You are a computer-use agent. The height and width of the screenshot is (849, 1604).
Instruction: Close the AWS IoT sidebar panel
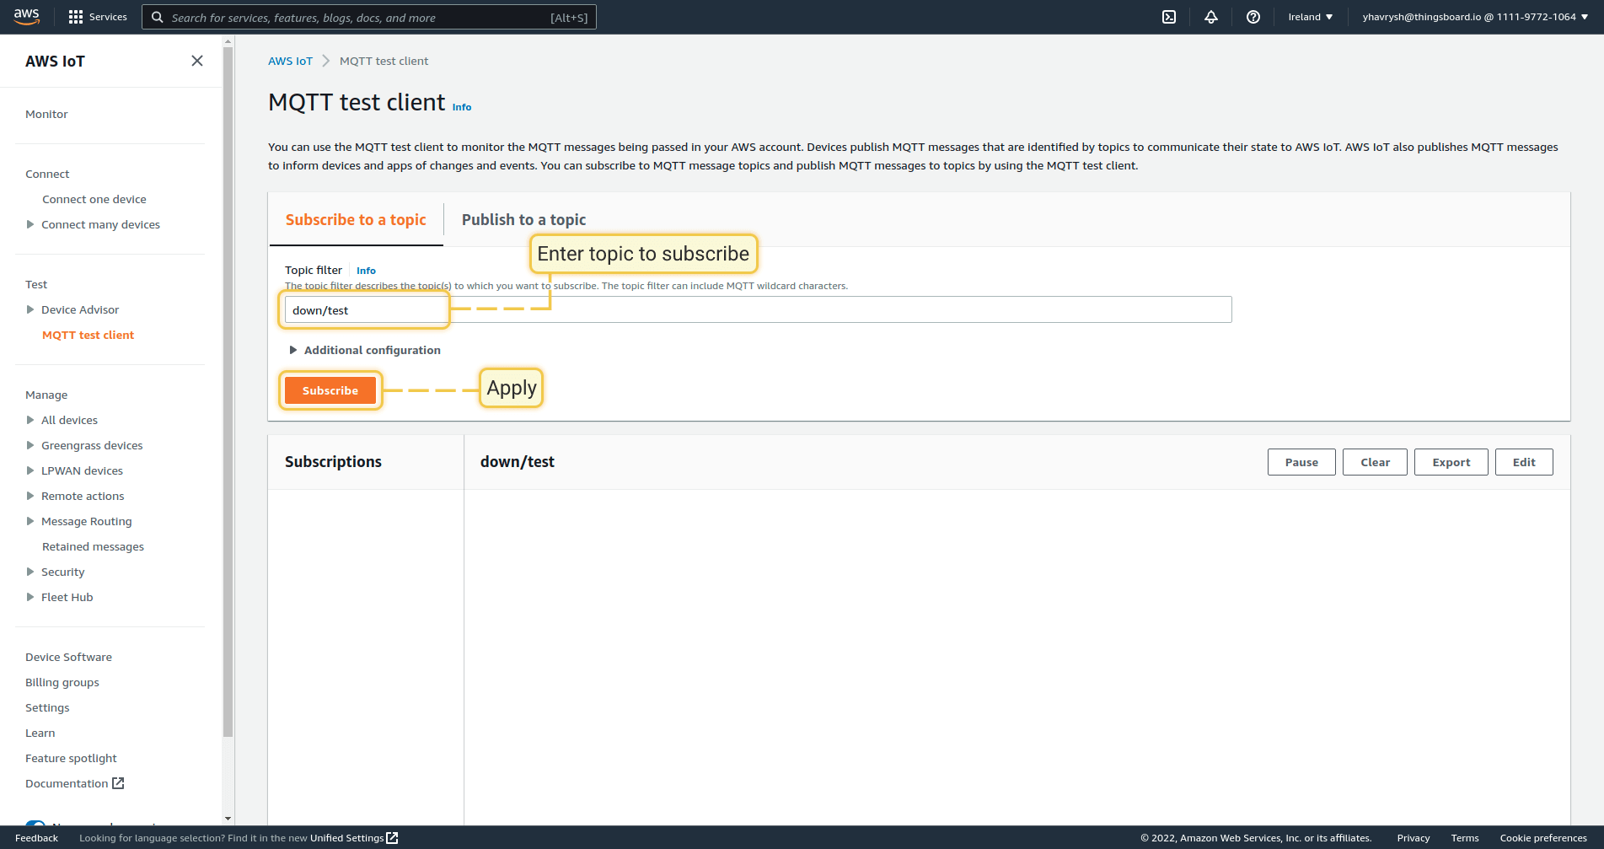tap(197, 61)
